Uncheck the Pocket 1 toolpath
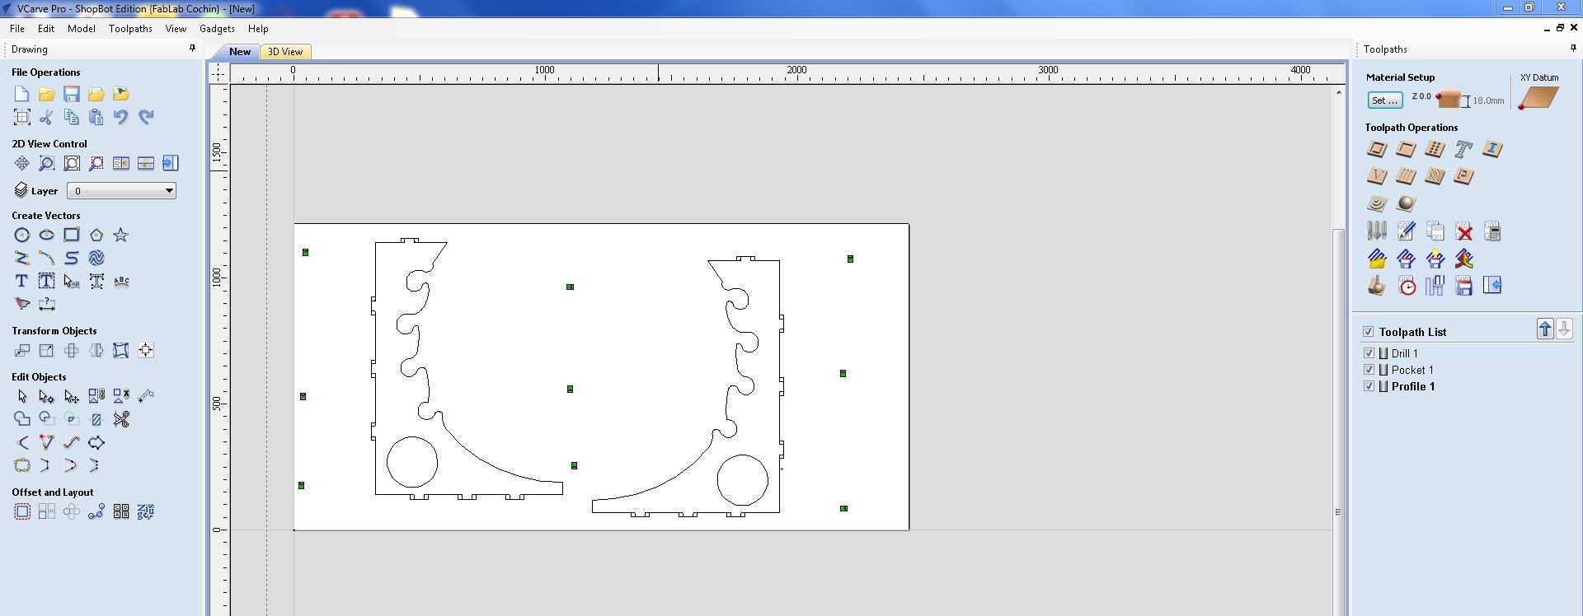 (x=1369, y=370)
